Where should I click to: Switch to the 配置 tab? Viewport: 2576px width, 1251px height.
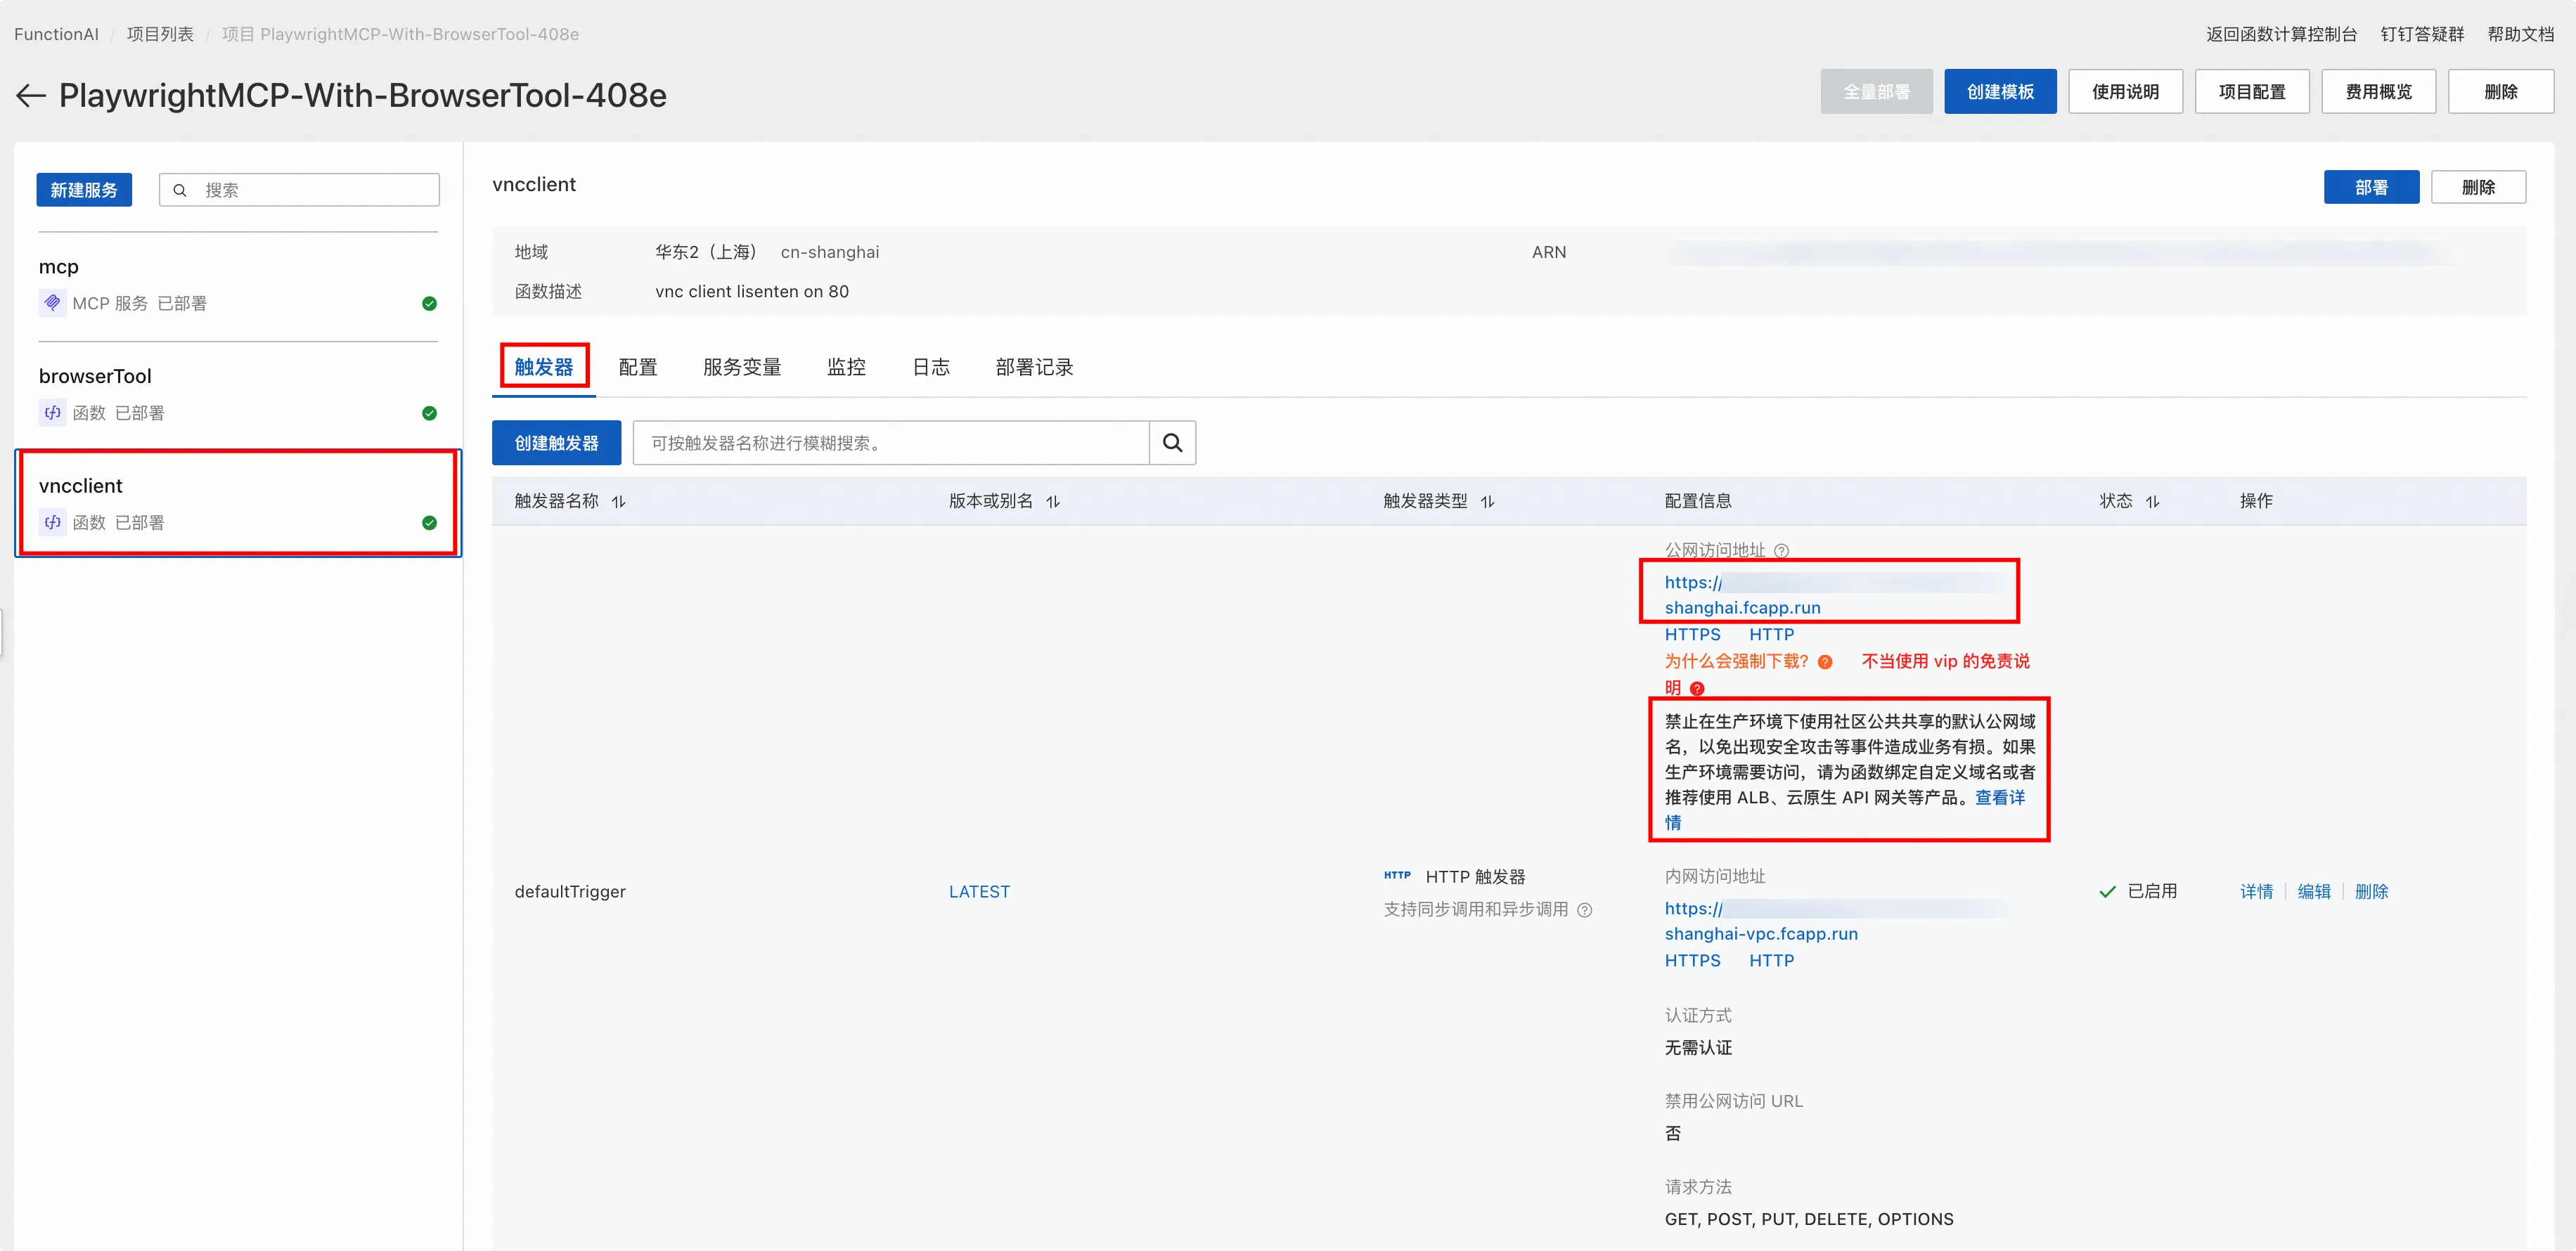pos(638,366)
